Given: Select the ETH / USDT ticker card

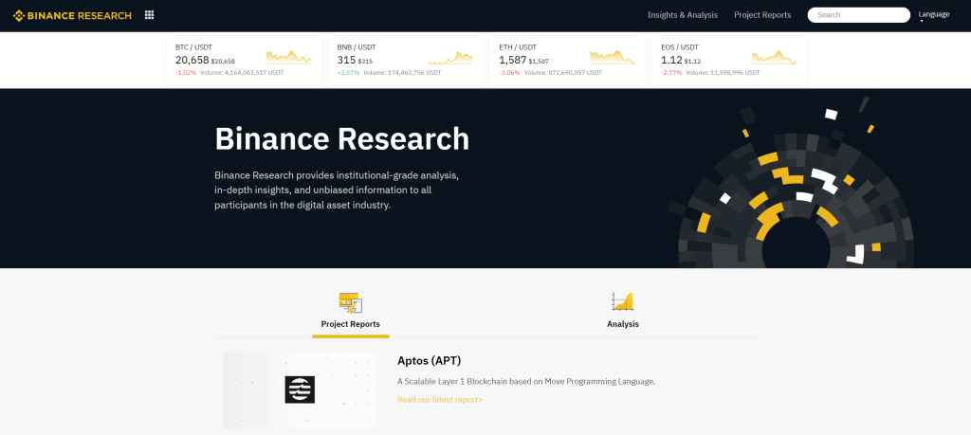Looking at the screenshot, I should point(568,60).
